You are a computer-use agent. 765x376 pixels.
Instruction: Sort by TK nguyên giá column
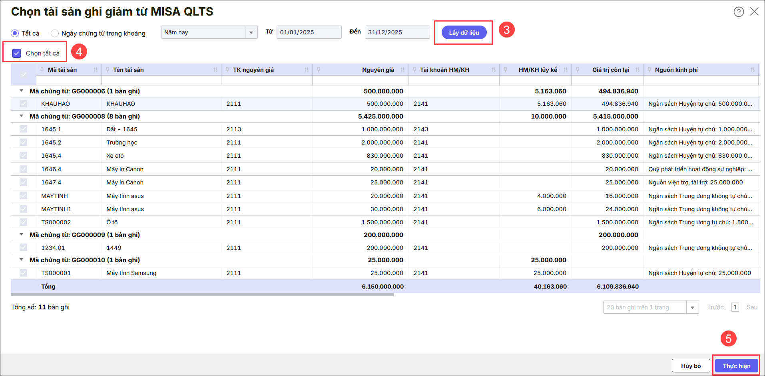[x=307, y=70]
